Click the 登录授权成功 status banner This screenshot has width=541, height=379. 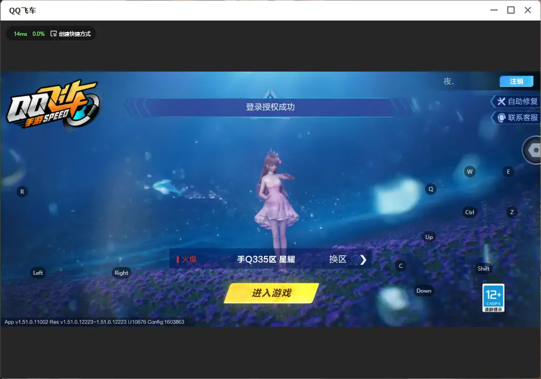[270, 107]
